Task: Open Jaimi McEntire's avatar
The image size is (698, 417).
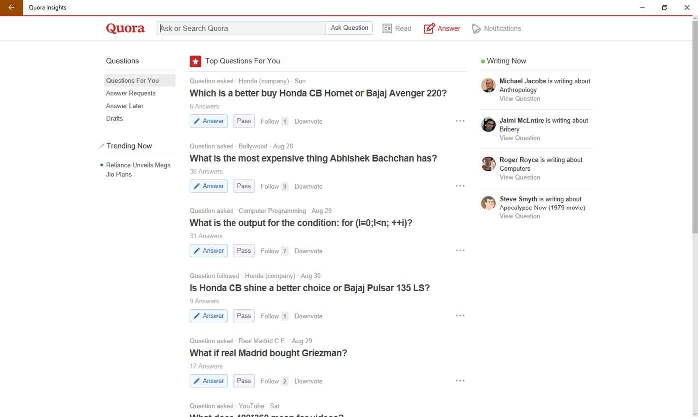Action: [x=488, y=125]
